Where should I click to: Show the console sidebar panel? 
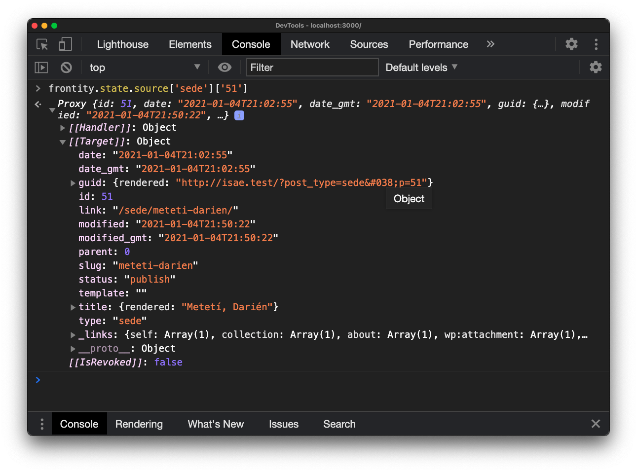click(41, 68)
